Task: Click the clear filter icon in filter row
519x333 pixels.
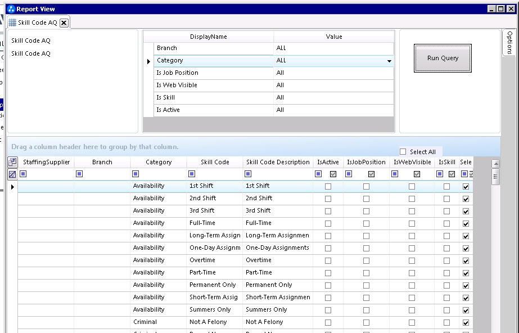Action: pyautogui.click(x=12, y=174)
